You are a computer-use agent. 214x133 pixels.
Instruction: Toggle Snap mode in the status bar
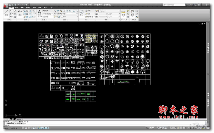(23, 128)
